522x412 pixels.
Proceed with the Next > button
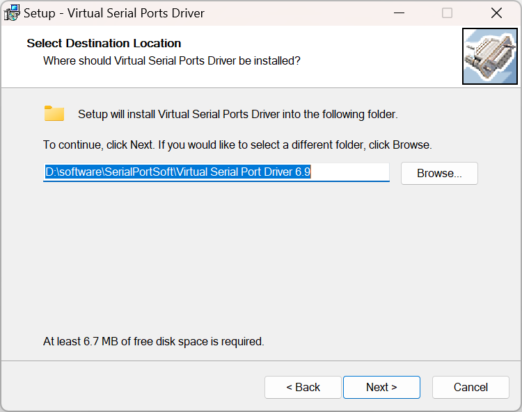381,387
